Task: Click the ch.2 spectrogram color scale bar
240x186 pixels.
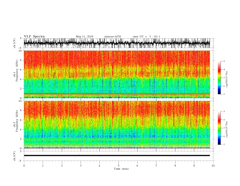Action: click(x=219, y=128)
